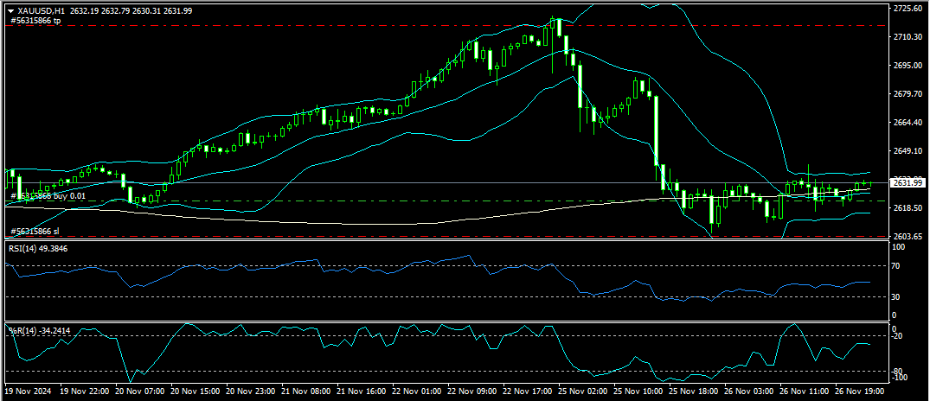
Task: Click the 19 Nov 2024 date label
Action: pyautogui.click(x=29, y=391)
